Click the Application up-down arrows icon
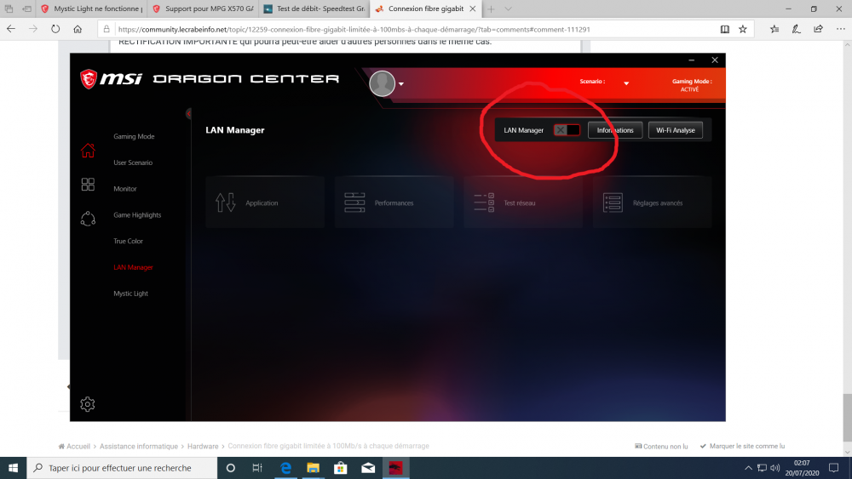 pos(226,202)
